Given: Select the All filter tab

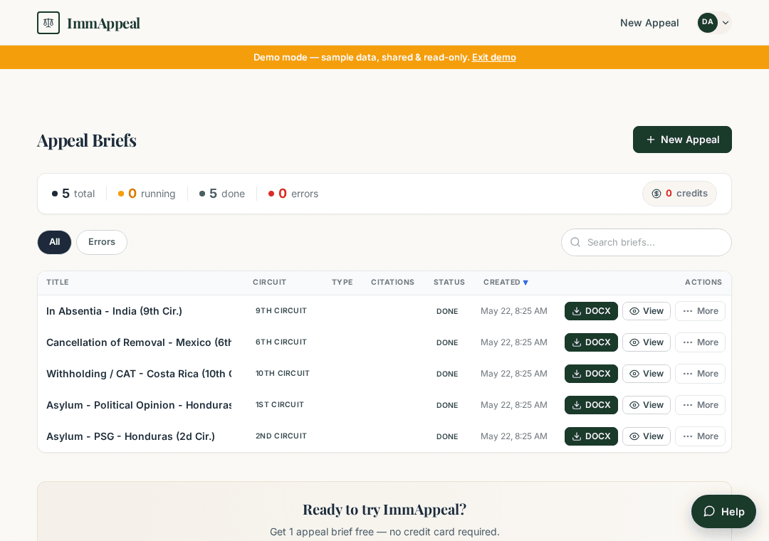Looking at the screenshot, I should tap(54, 242).
